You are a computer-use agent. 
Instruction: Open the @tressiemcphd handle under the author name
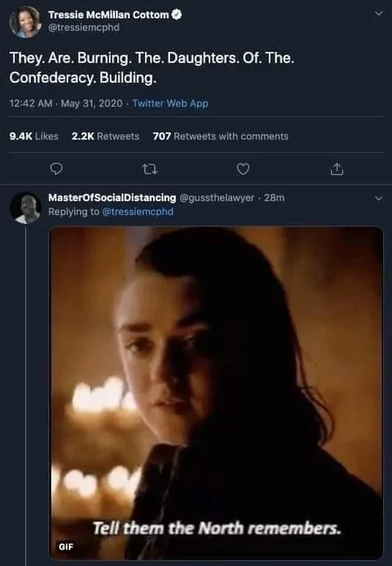click(84, 27)
